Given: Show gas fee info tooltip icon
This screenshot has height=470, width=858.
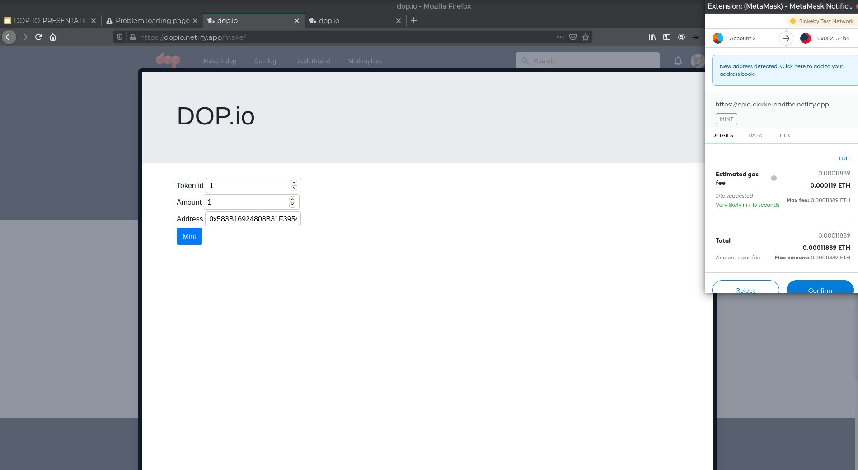Looking at the screenshot, I should coord(774,178).
